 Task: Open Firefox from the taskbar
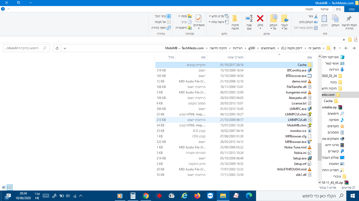(x=197, y=196)
